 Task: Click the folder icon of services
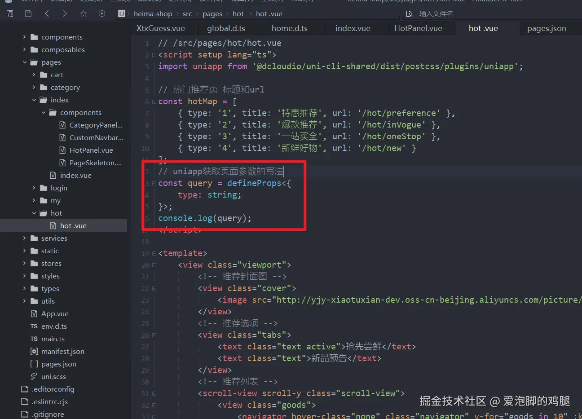(x=34, y=238)
